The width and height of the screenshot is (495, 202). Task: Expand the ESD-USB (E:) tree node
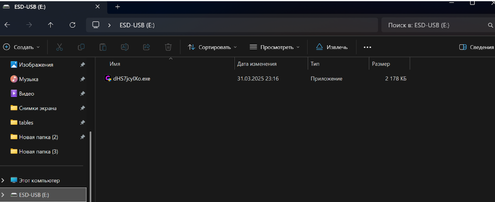click(3, 194)
